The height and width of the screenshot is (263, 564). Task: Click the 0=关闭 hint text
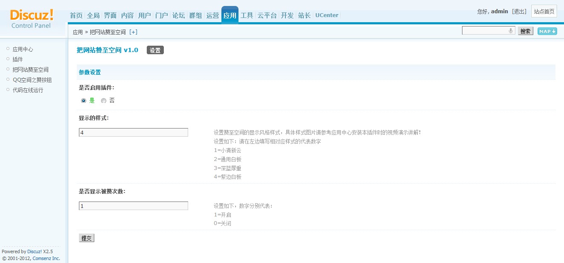pyautogui.click(x=222, y=223)
